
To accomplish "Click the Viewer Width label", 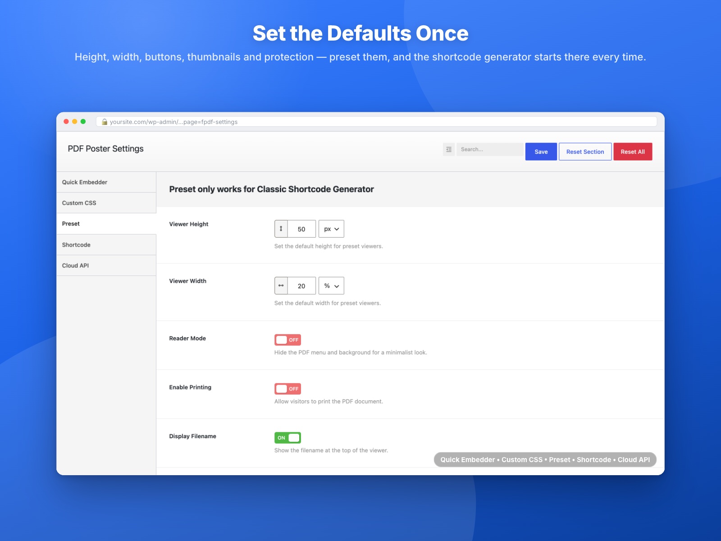I will point(188,281).
